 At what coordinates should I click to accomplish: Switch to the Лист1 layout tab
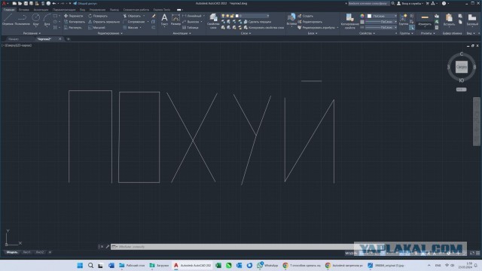27,252
